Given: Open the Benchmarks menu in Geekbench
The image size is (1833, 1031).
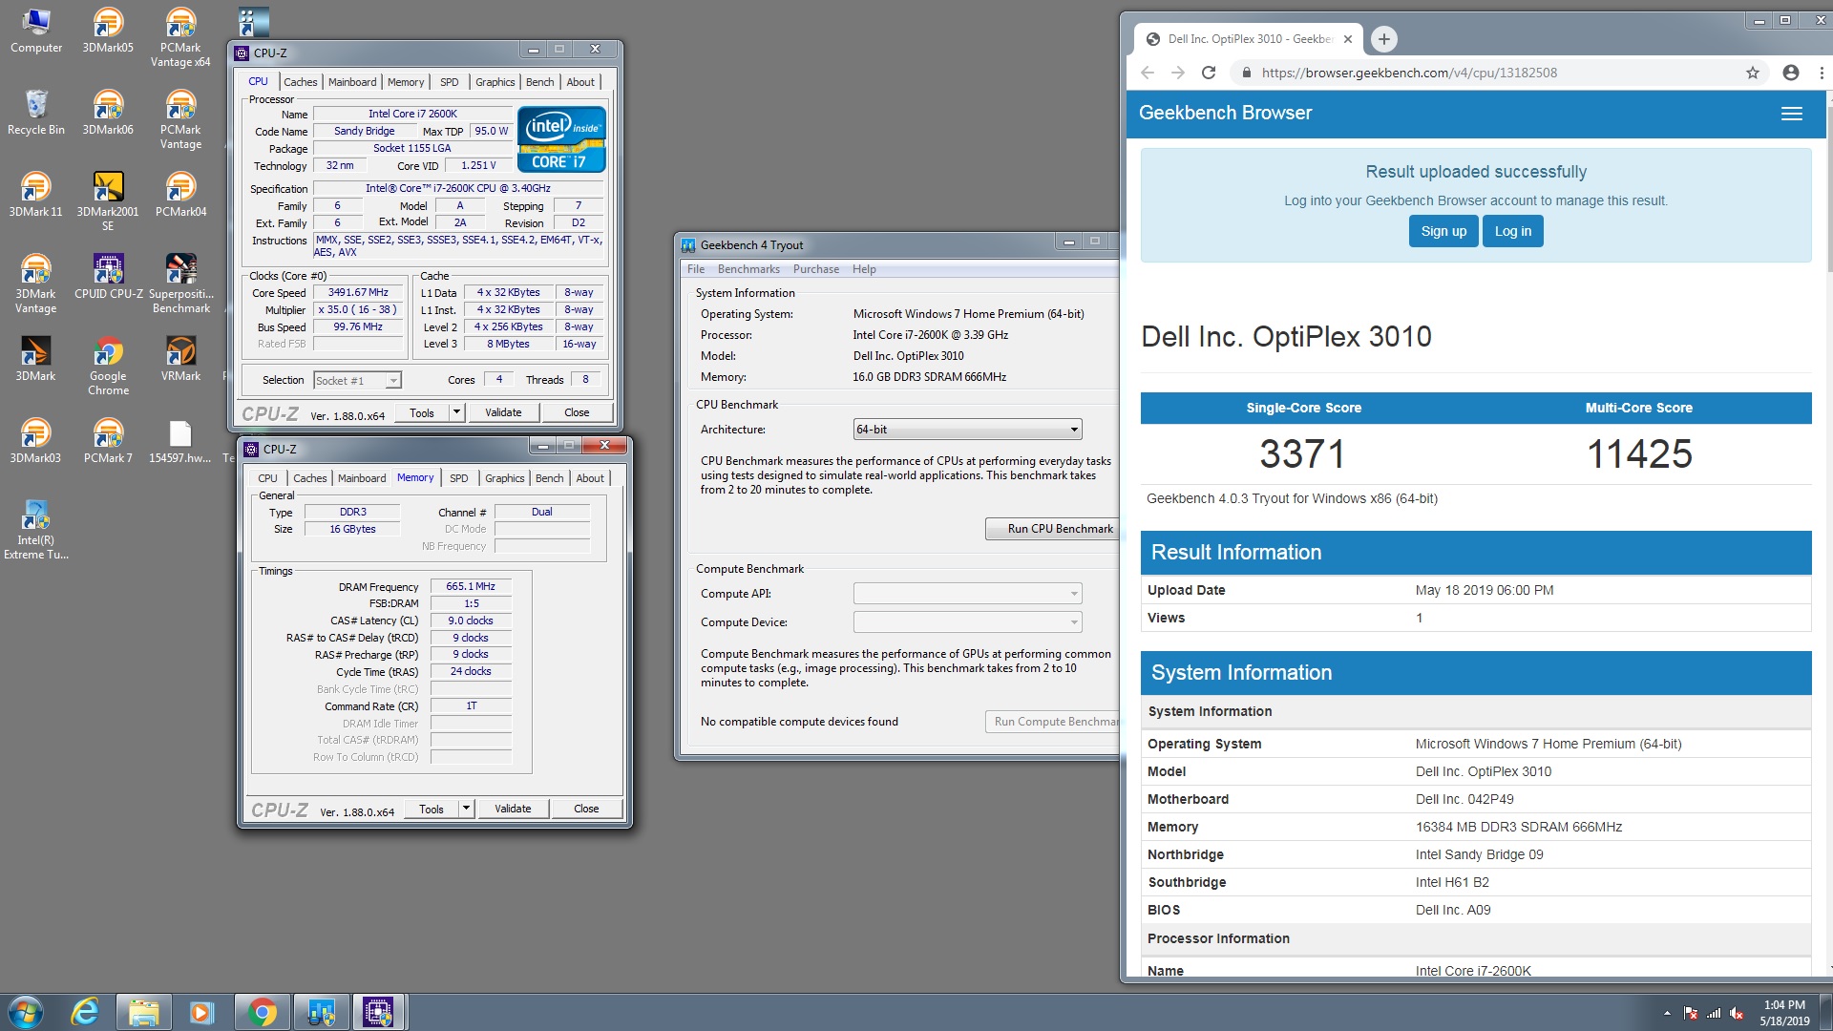Looking at the screenshot, I should point(748,269).
